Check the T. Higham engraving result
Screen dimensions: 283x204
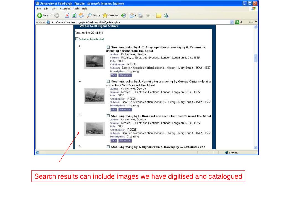click(x=108, y=147)
